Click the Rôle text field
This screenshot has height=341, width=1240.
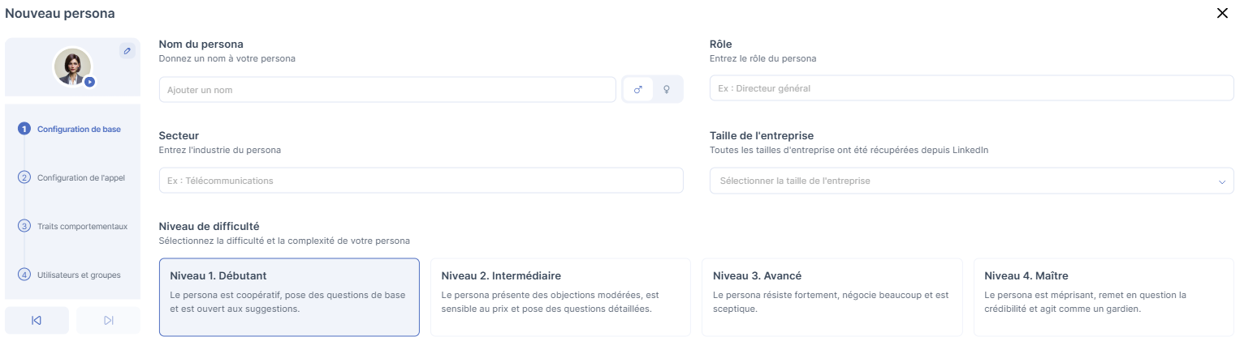click(x=971, y=88)
